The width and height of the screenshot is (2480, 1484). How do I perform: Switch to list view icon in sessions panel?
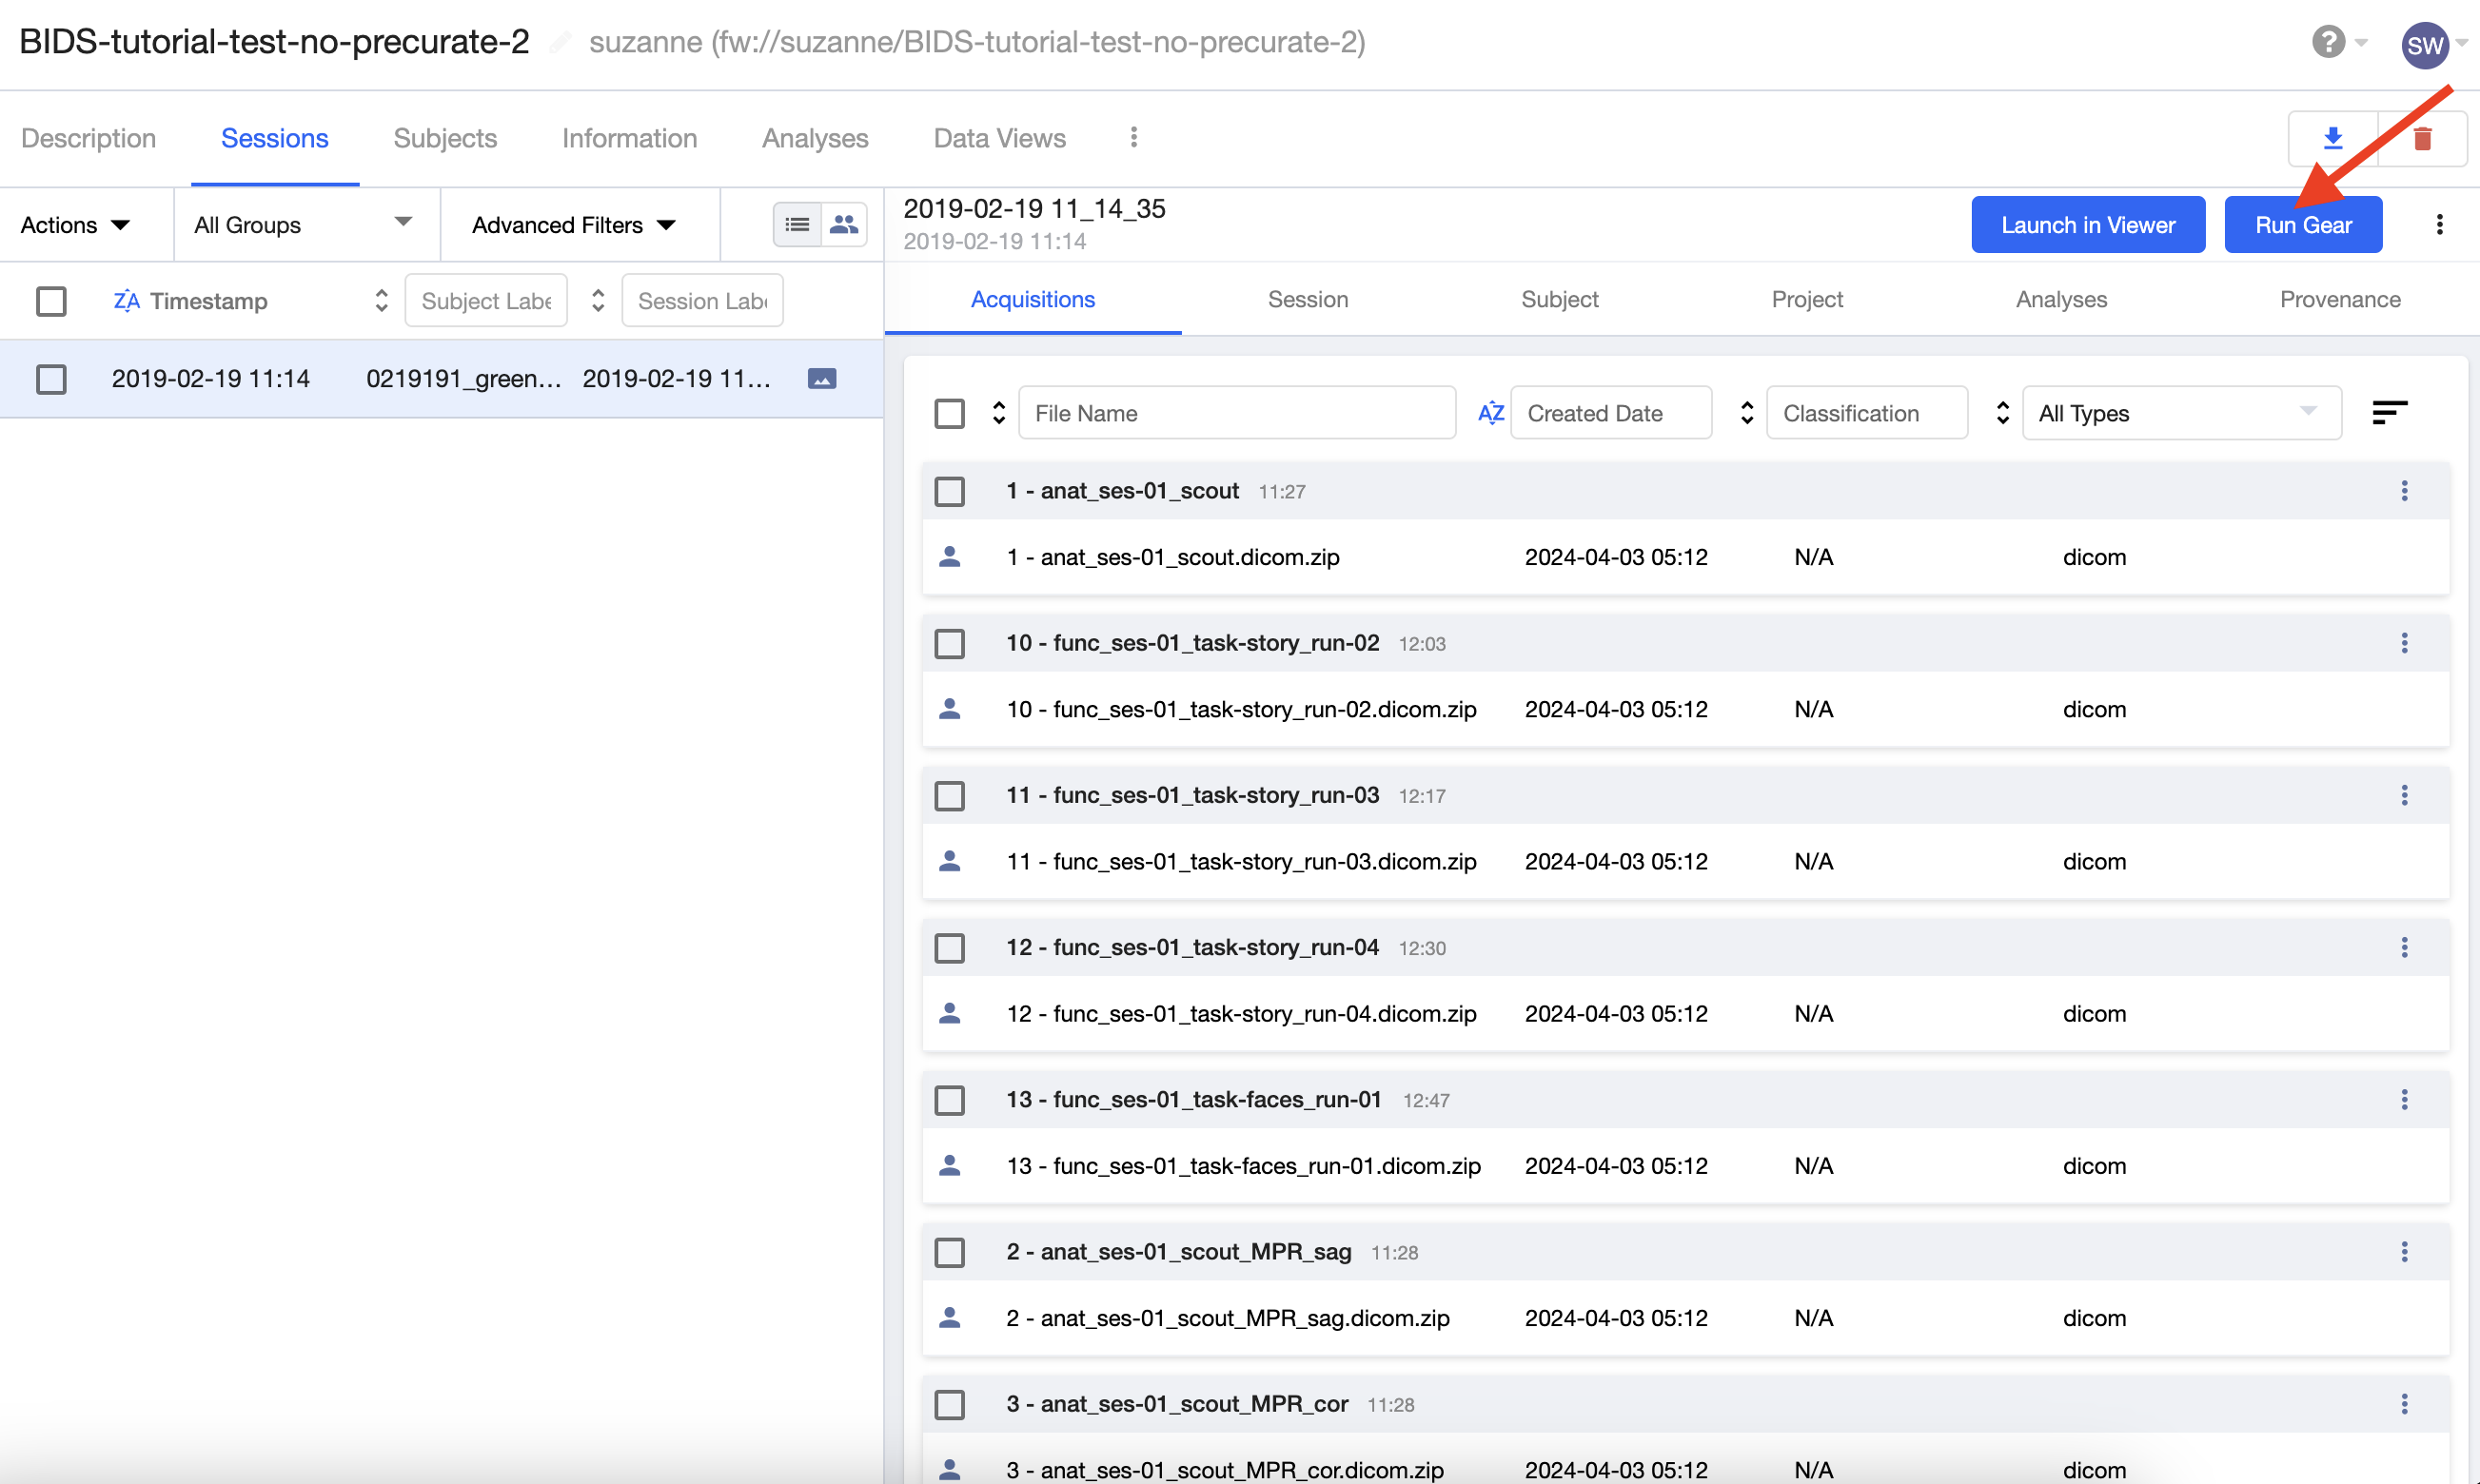coord(797,224)
